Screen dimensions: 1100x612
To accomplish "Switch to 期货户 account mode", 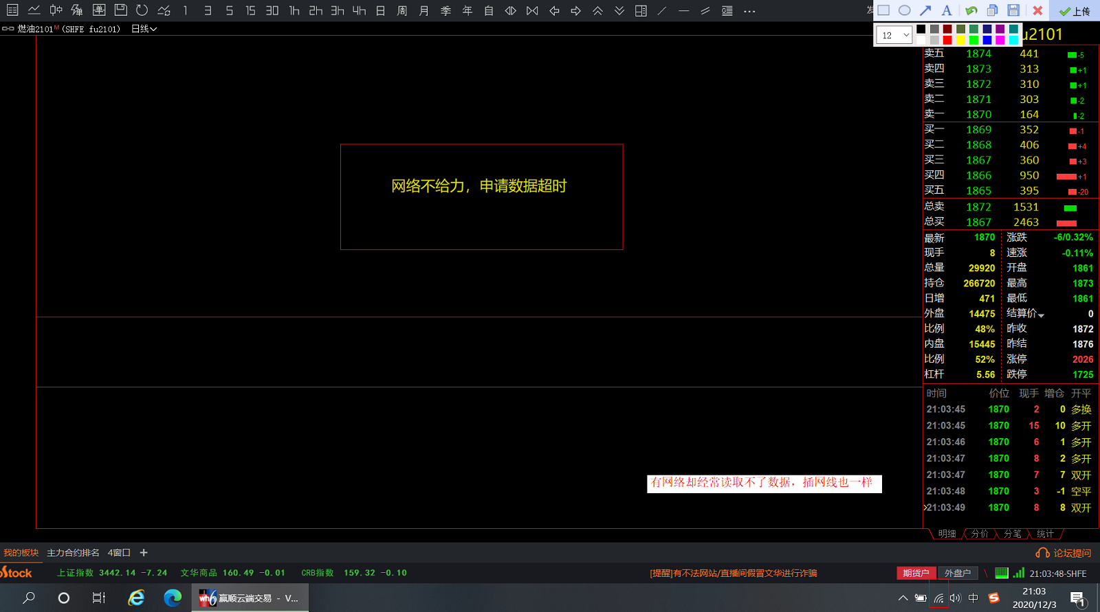I will click(x=916, y=573).
